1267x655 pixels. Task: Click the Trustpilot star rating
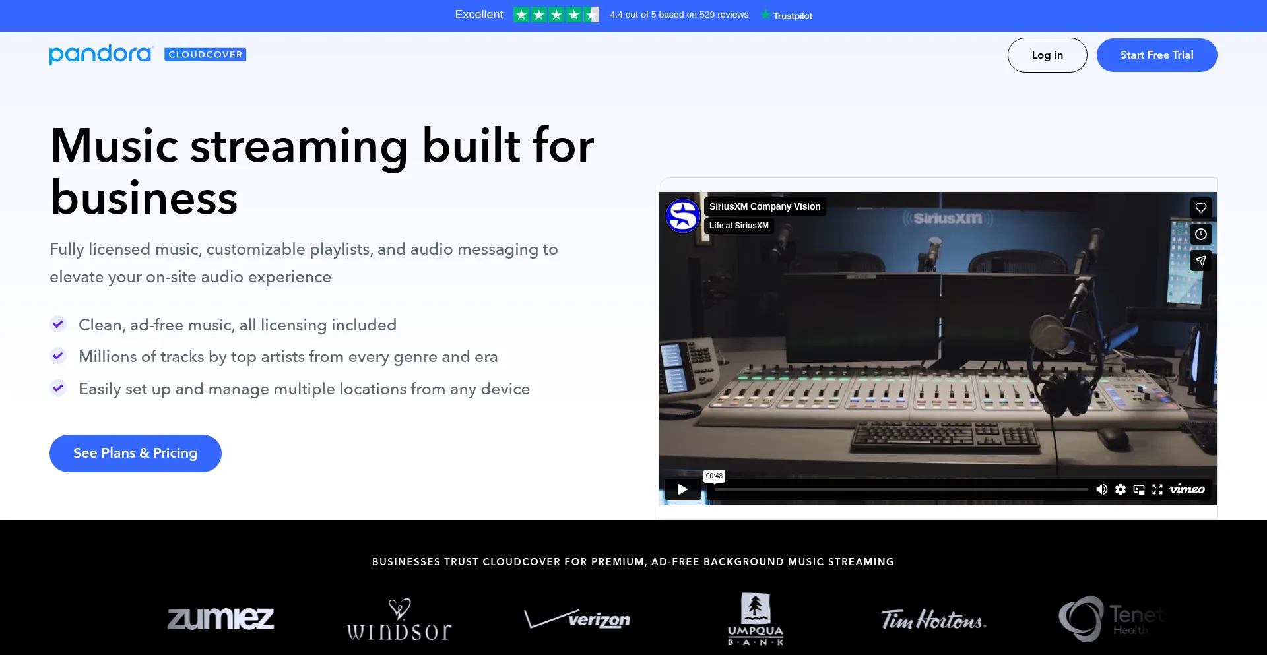pyautogui.click(x=556, y=15)
